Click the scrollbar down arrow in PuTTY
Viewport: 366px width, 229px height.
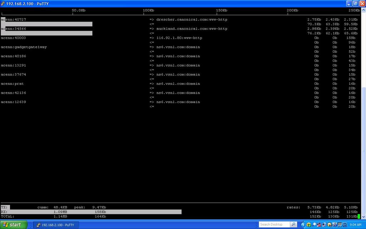click(x=363, y=216)
